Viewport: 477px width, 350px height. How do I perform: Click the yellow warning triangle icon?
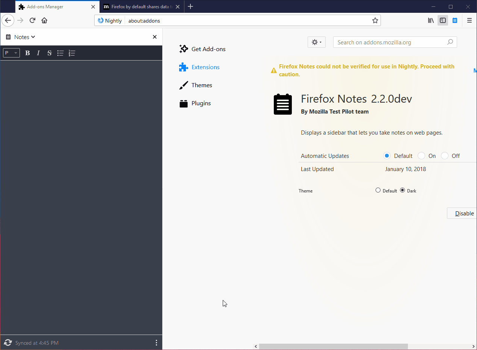click(274, 70)
